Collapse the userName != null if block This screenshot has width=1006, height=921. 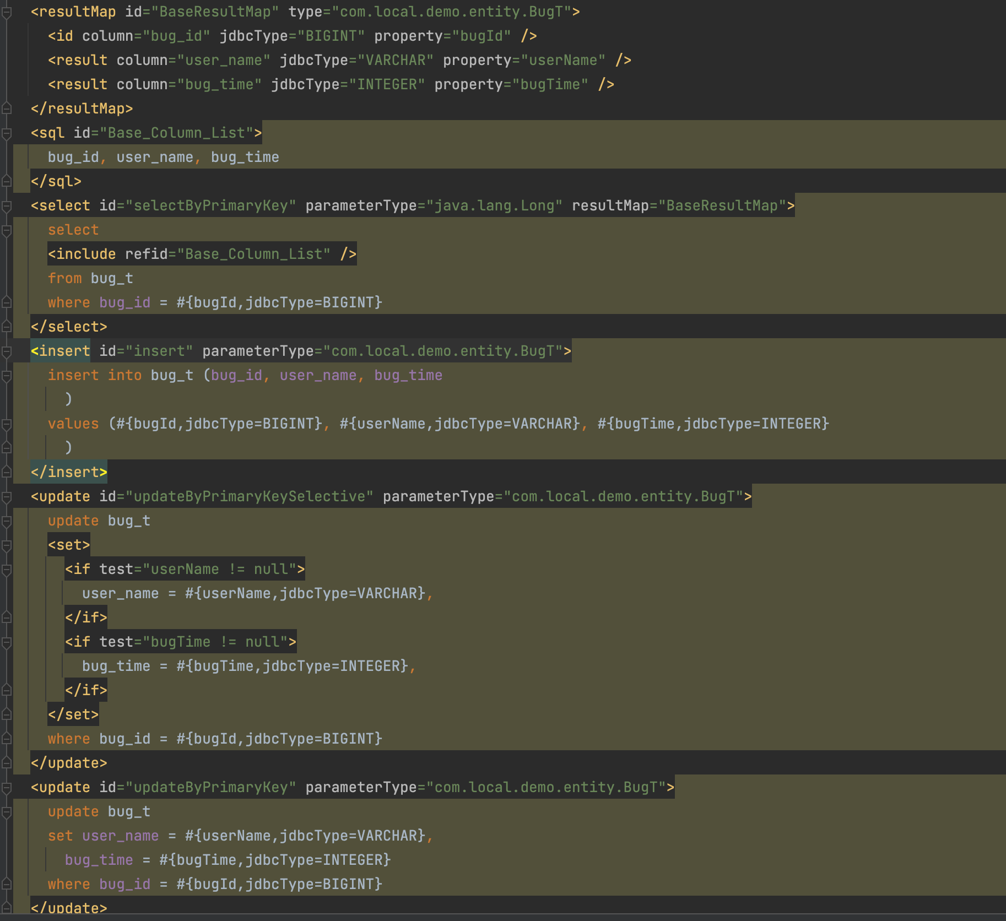click(x=7, y=570)
